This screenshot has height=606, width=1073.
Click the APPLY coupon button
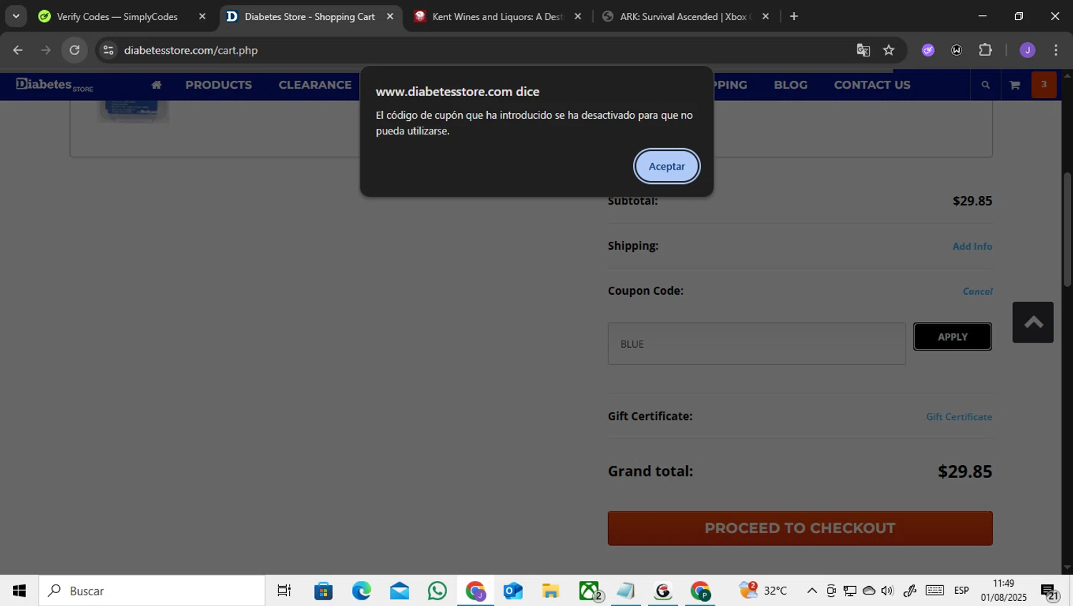click(952, 336)
